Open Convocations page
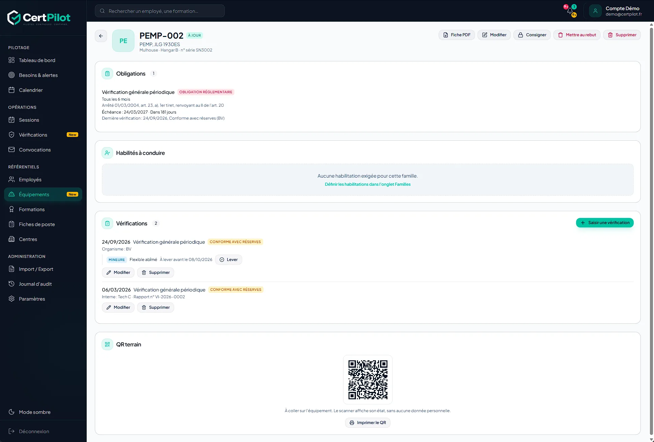654x442 pixels. pyautogui.click(x=43, y=150)
